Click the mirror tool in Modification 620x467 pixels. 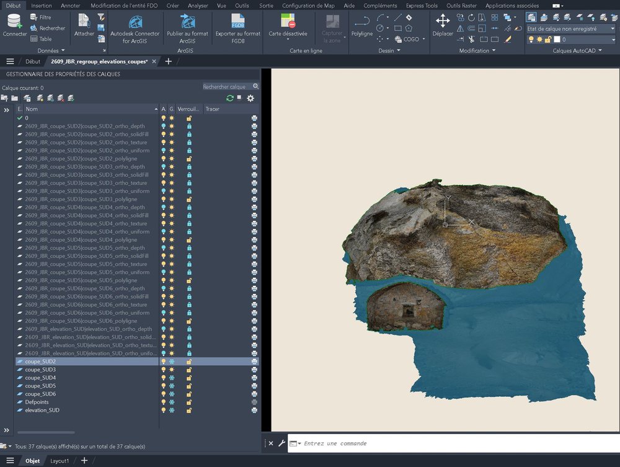pos(460,29)
